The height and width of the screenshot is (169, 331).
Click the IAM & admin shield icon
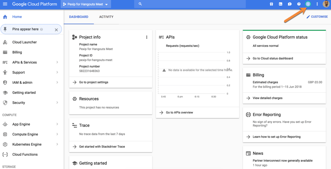click(5, 83)
